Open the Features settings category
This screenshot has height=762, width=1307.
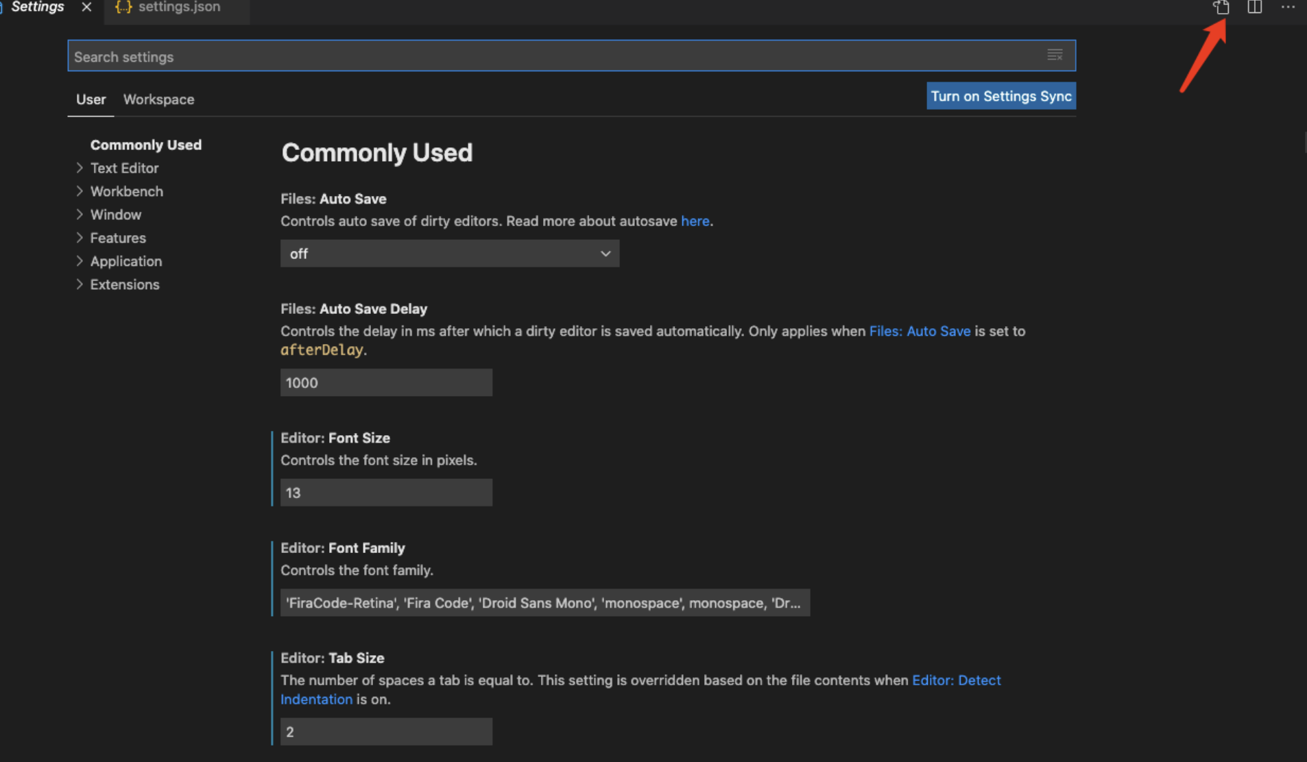point(118,238)
